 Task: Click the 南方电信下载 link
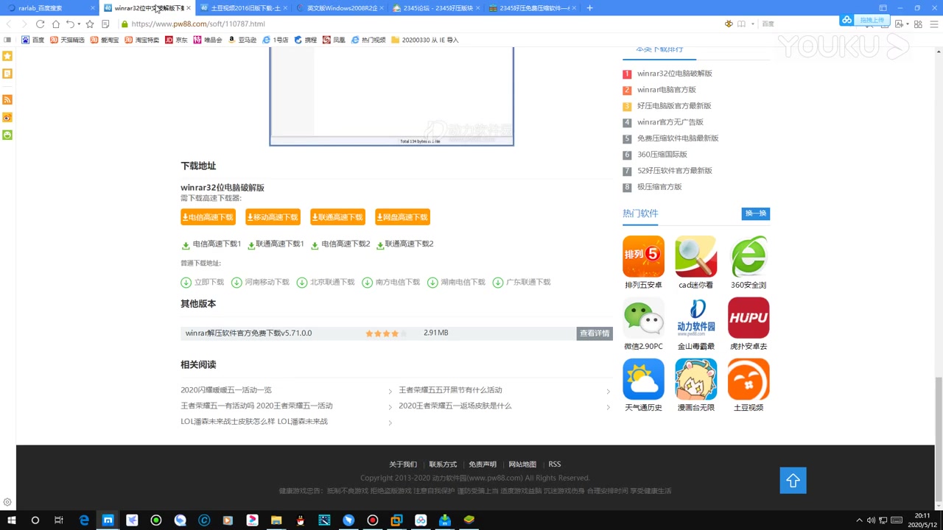pos(391,282)
